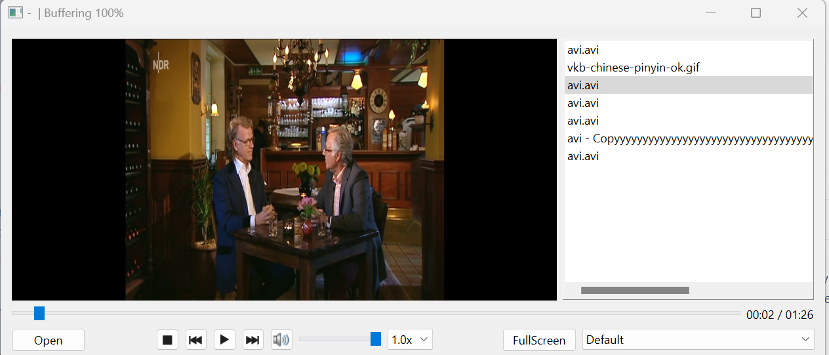Click the playlist horizontal scrollbar

click(x=635, y=290)
